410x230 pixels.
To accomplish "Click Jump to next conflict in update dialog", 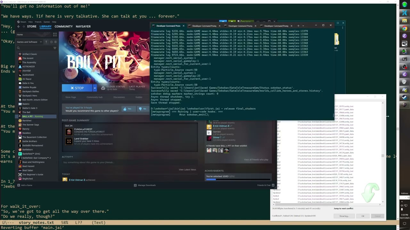I will coord(343,208).
